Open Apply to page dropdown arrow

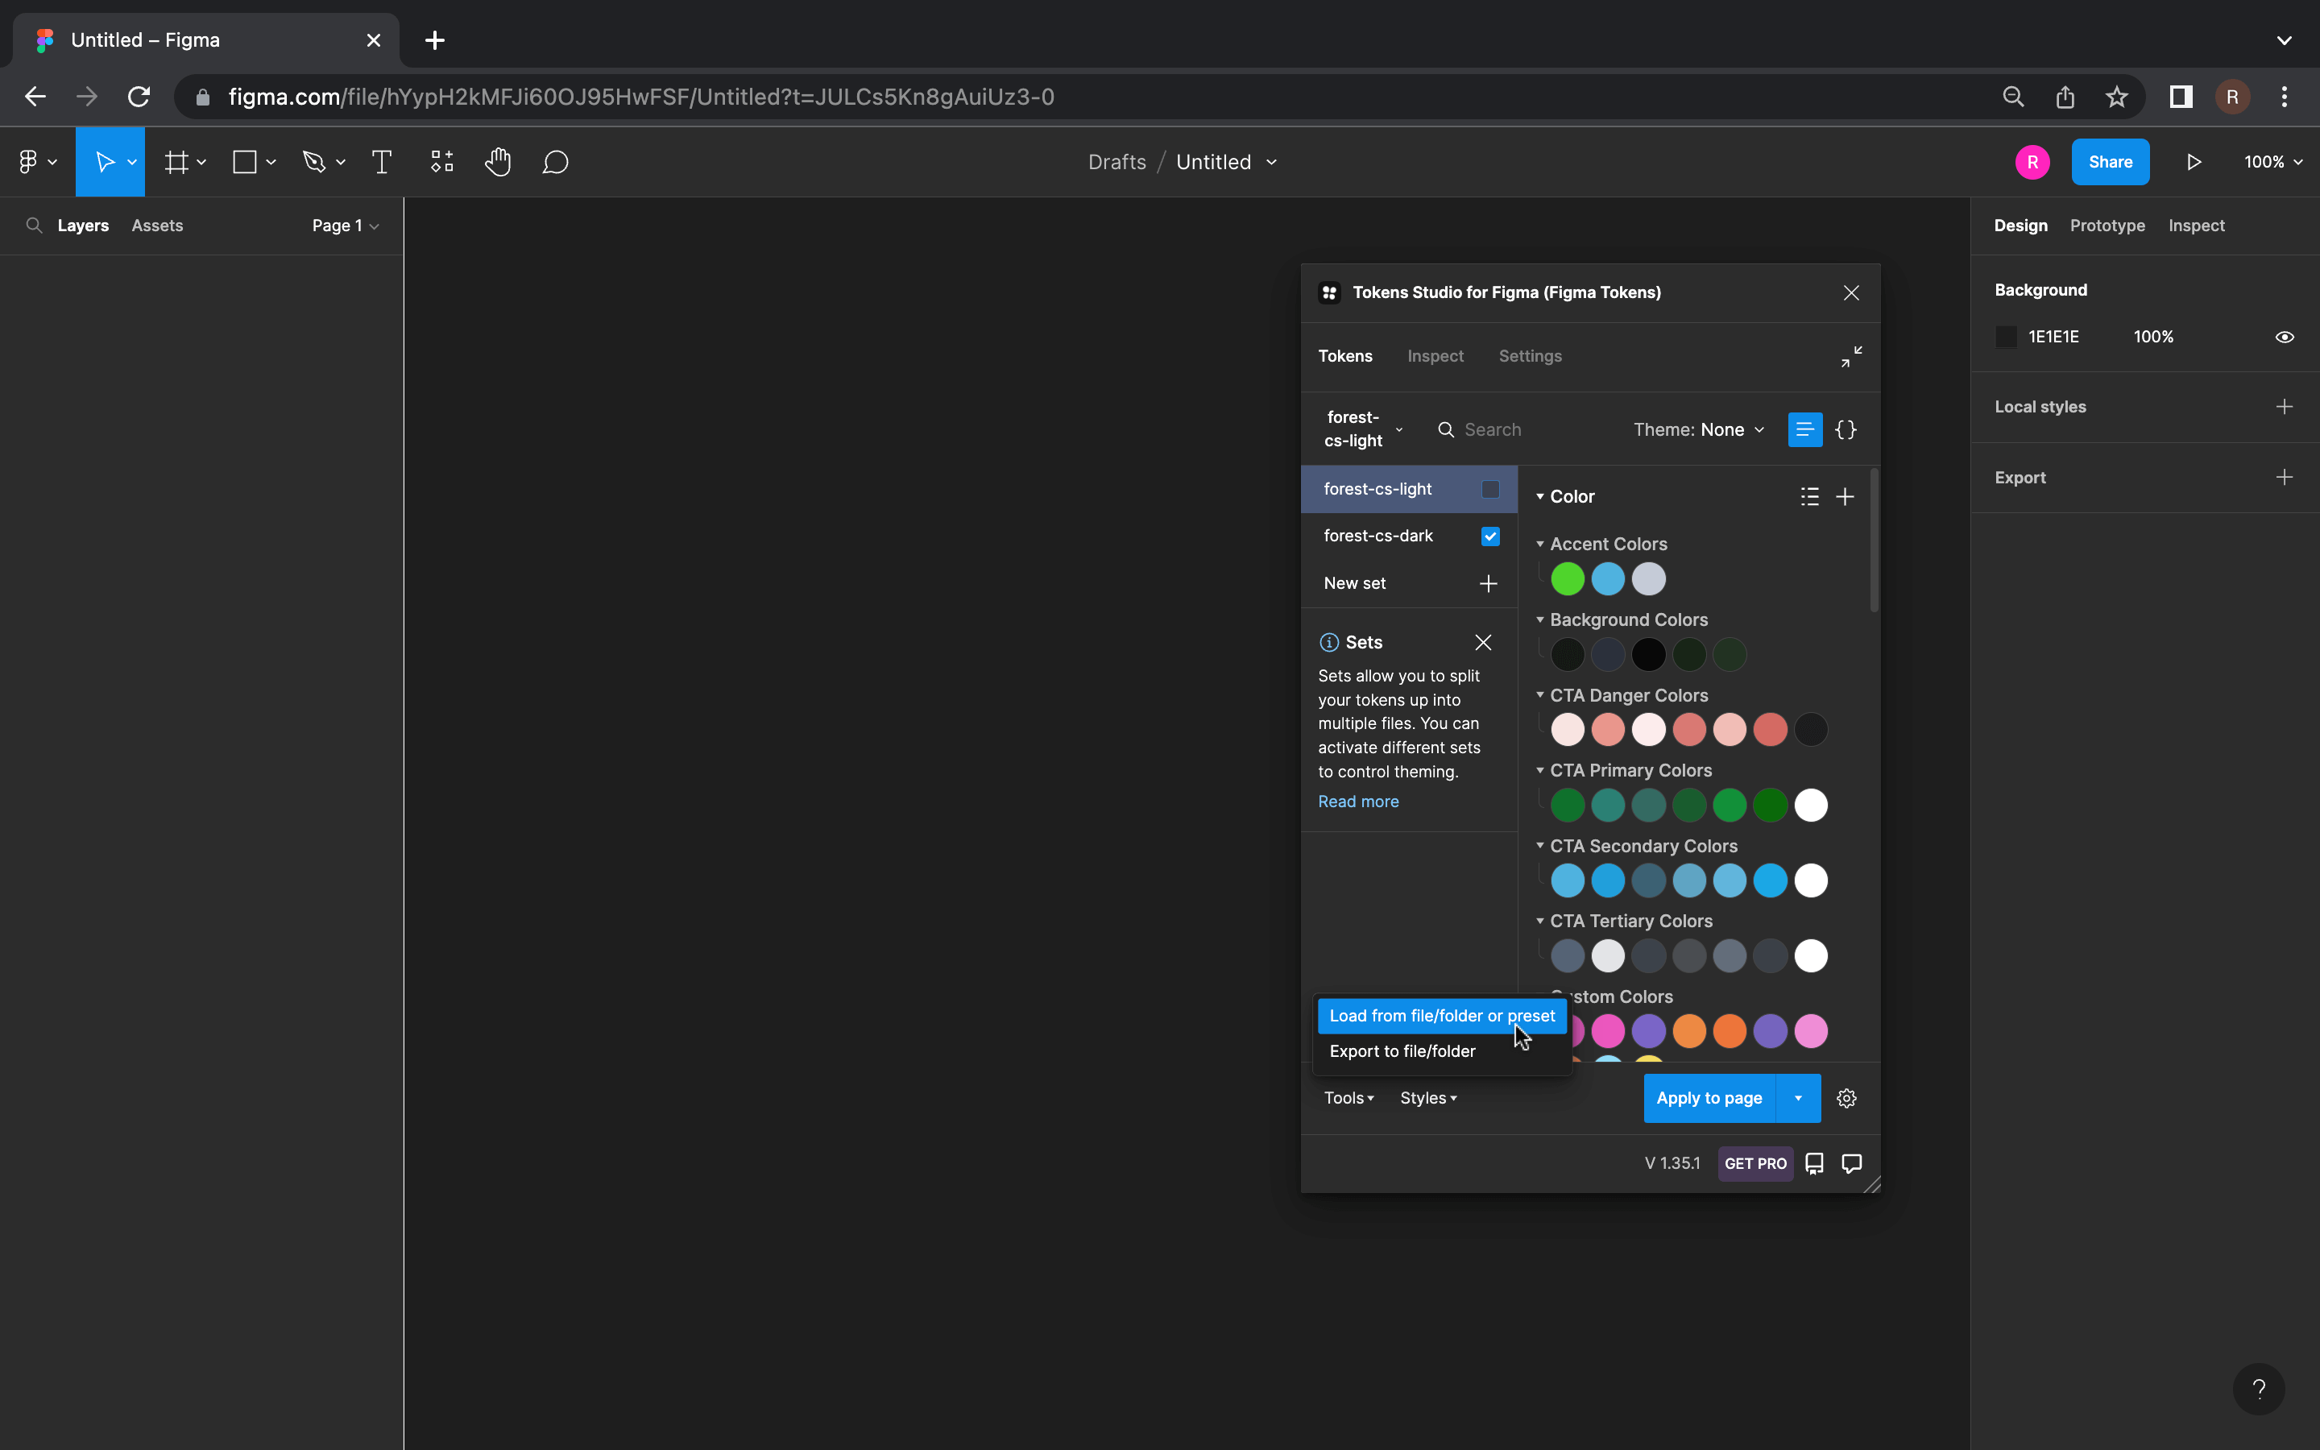tap(1799, 1098)
